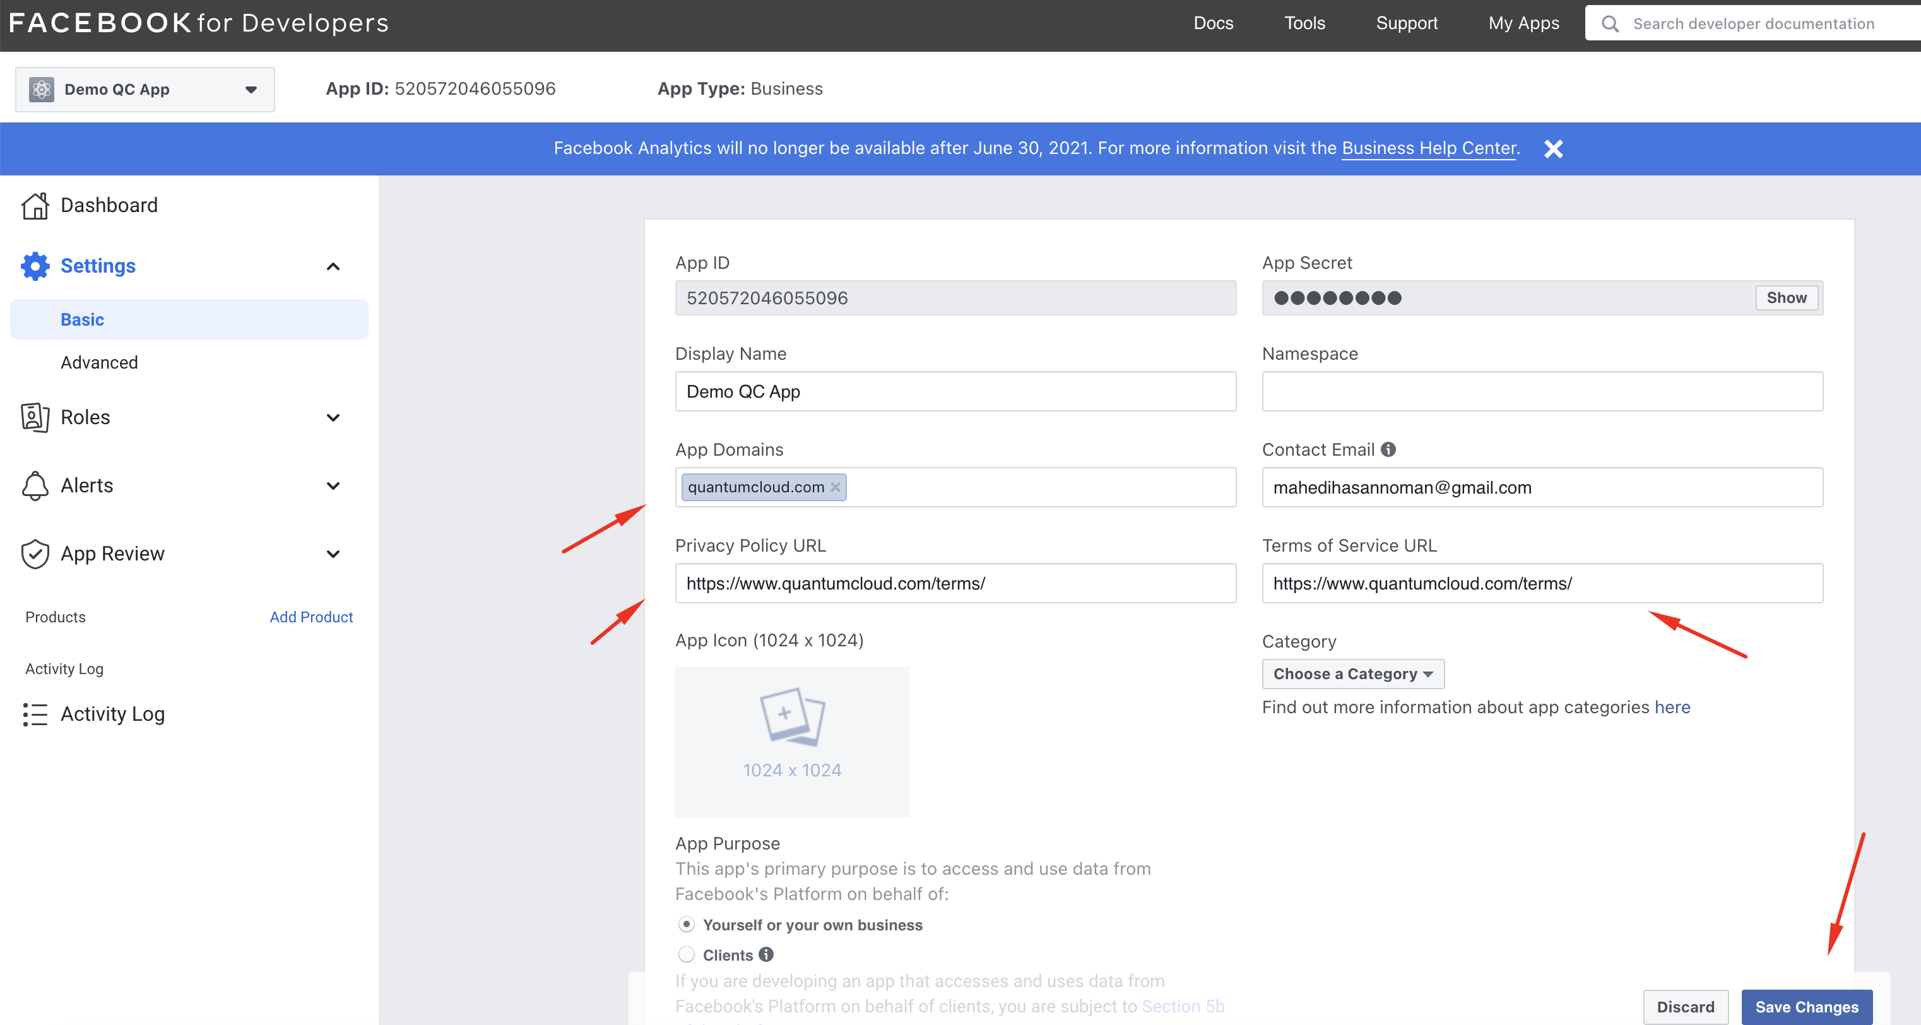Screen dimensions: 1921x1025
Task: Select Advanced settings
Action: [x=99, y=362]
